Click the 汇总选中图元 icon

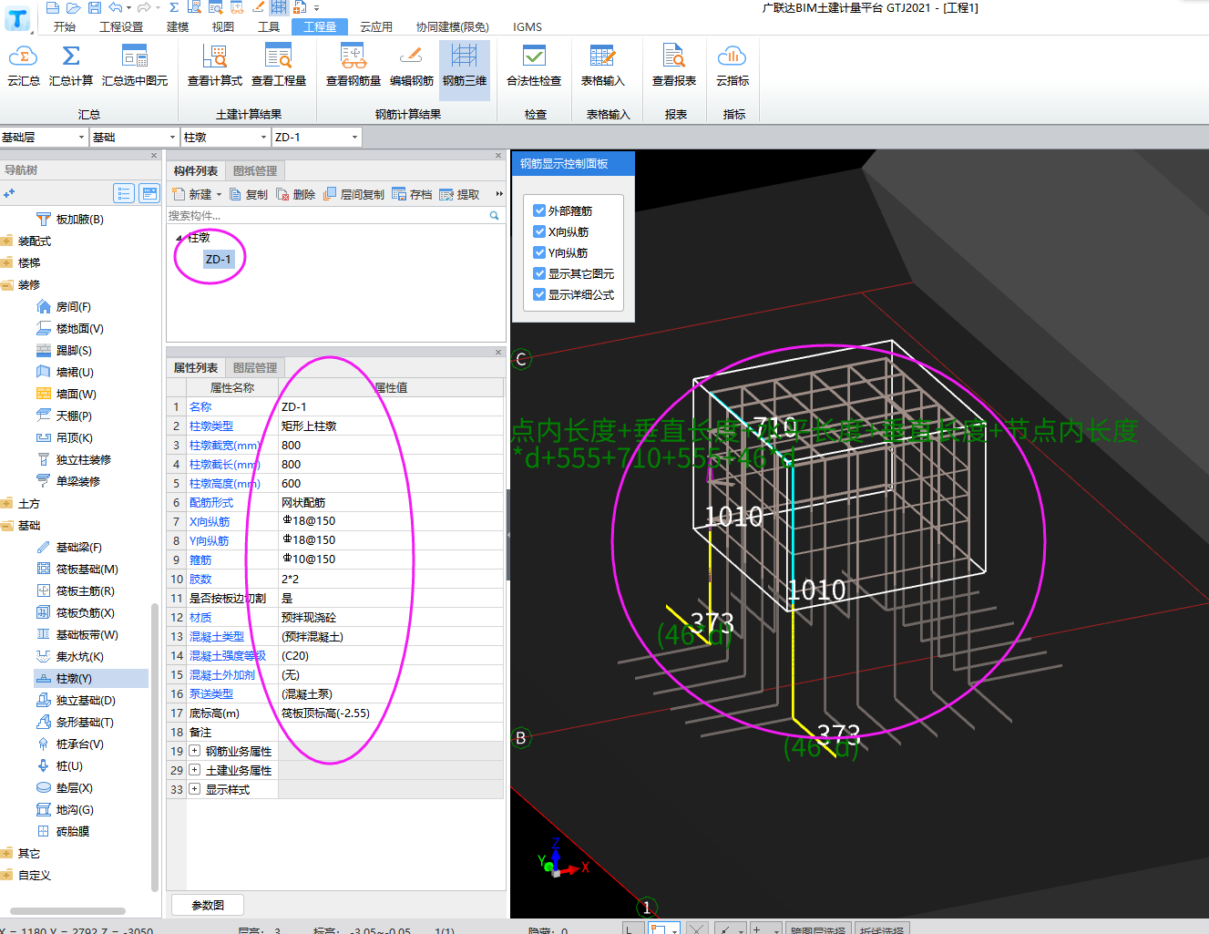[135, 56]
